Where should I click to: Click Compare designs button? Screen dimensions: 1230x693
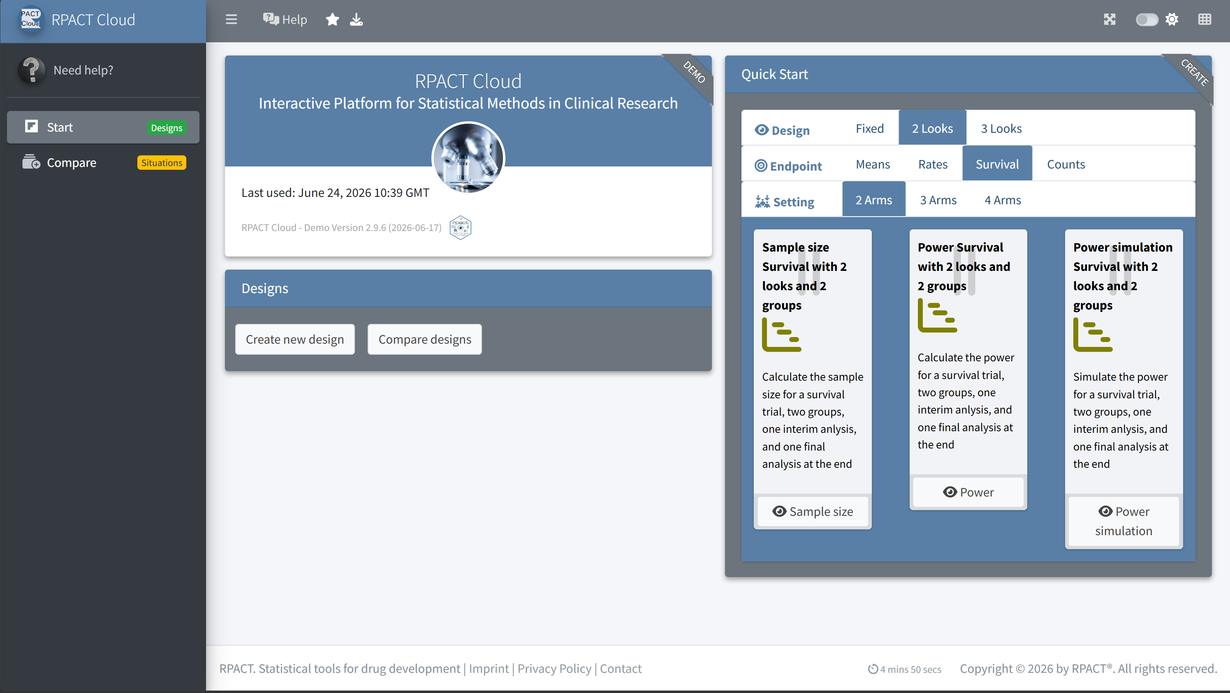tap(424, 340)
